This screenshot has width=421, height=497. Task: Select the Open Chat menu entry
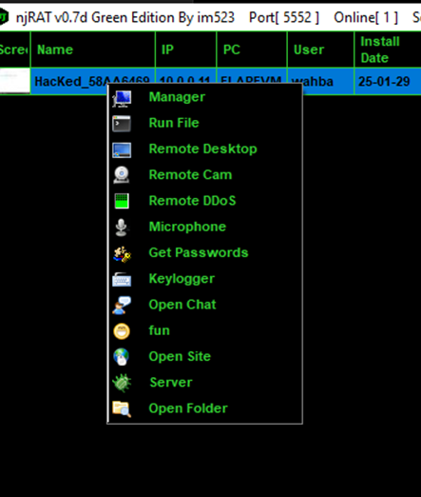(204, 305)
